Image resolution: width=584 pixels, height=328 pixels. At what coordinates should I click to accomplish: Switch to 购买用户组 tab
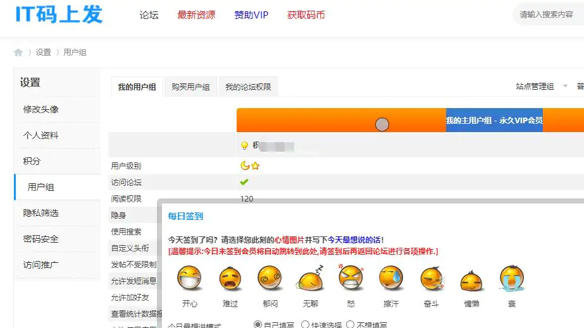190,87
